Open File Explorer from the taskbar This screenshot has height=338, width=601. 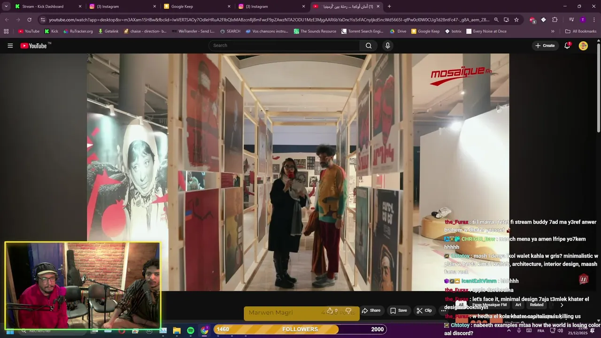click(177, 330)
